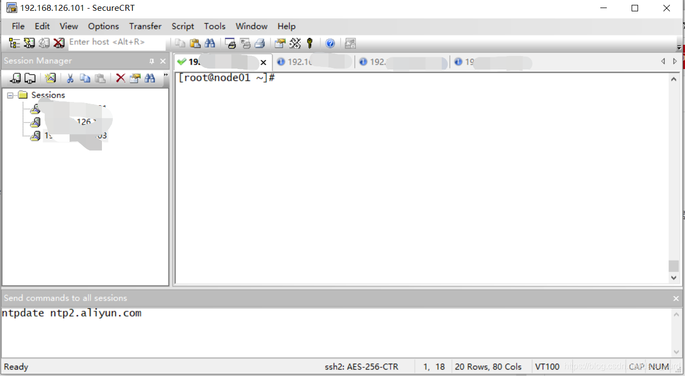Click the terminal at root@node01 prompt
The height and width of the screenshot is (376, 685).
coord(227,78)
